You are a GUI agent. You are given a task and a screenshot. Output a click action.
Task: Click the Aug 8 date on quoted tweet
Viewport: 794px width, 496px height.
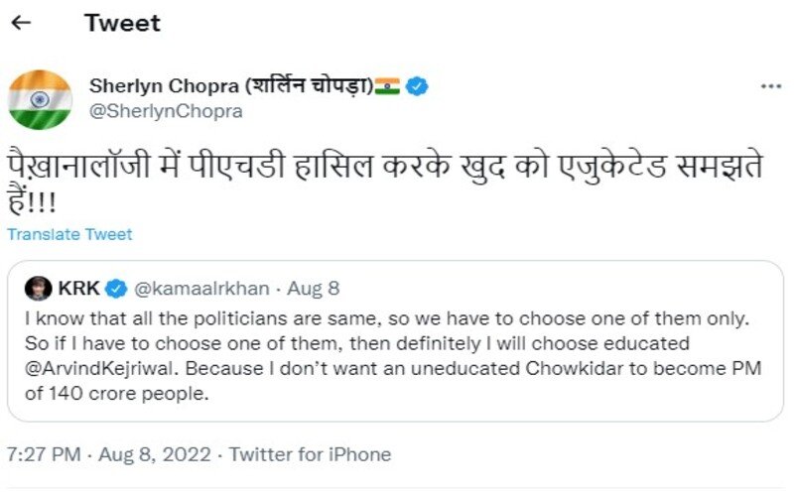(313, 290)
